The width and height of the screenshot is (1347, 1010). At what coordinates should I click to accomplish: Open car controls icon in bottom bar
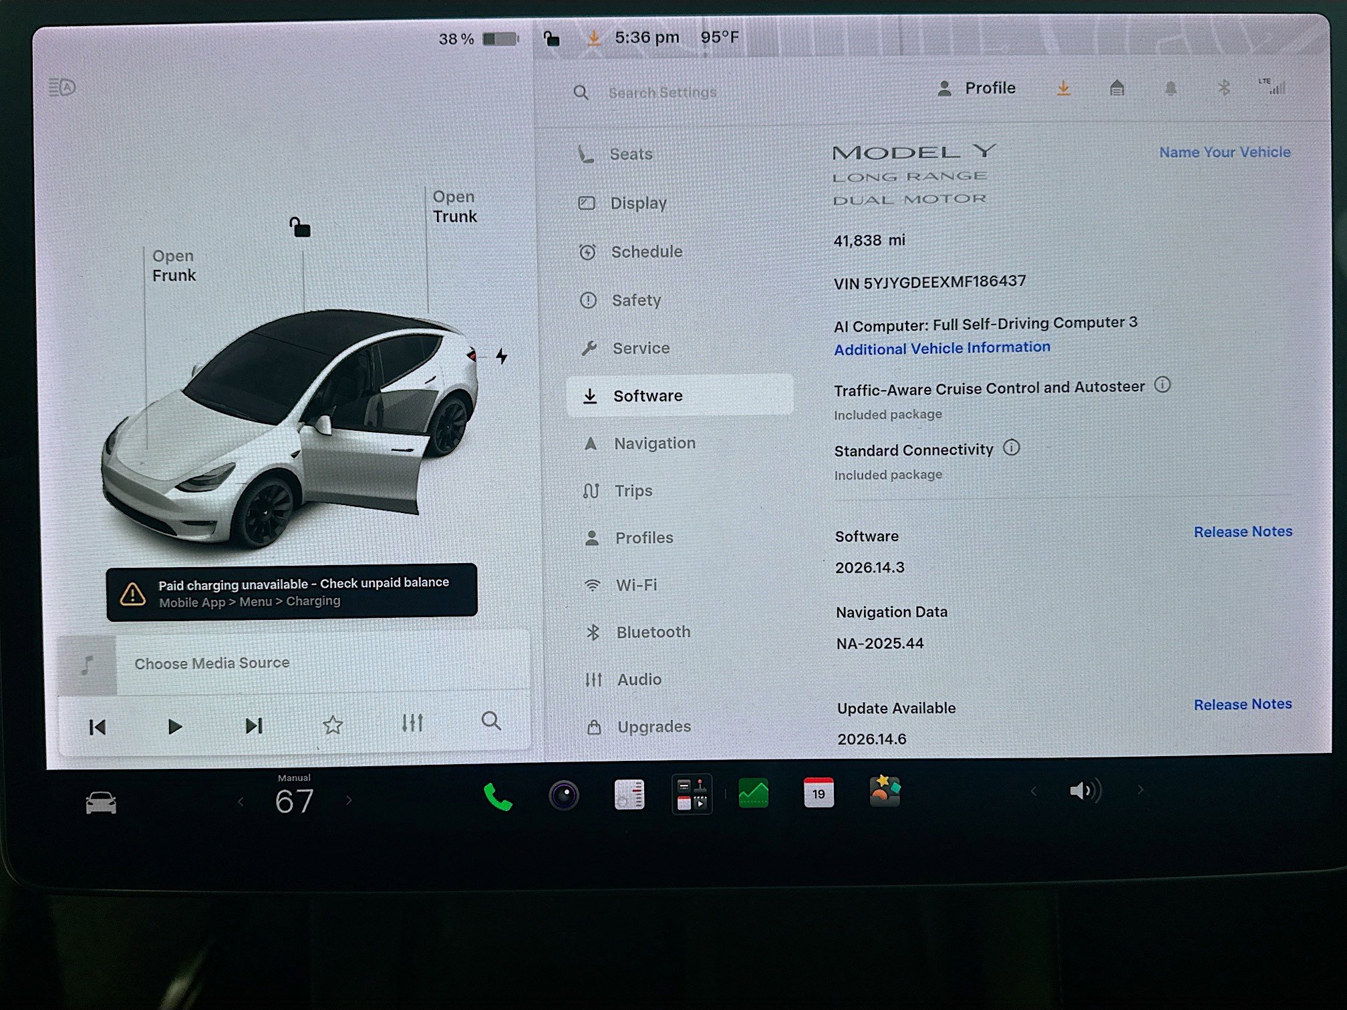point(101,802)
